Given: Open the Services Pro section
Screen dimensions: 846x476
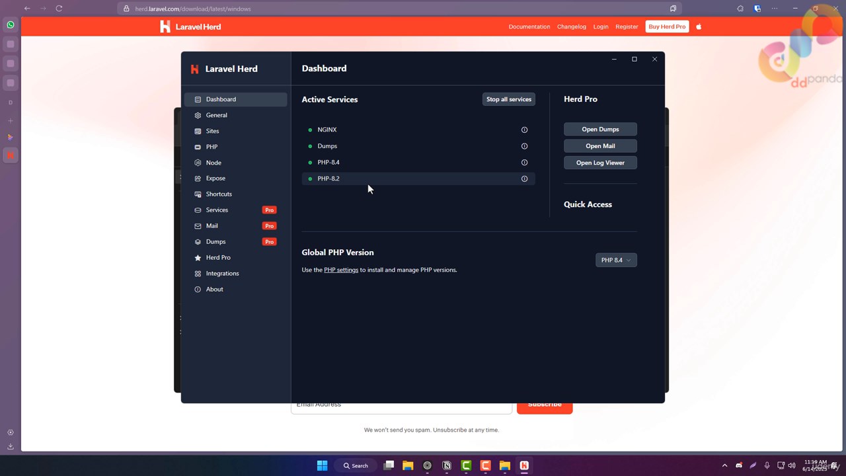Looking at the screenshot, I should pyautogui.click(x=235, y=210).
